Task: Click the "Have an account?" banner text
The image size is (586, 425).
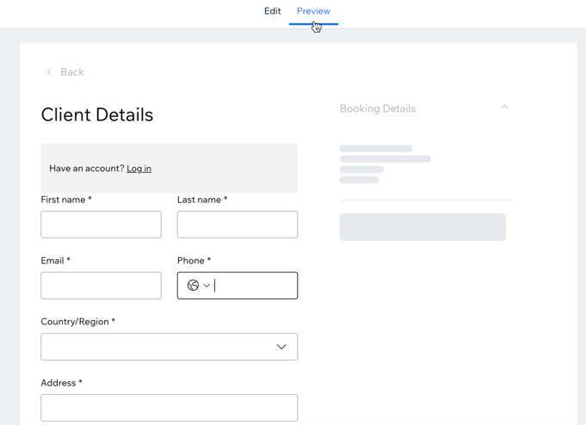Action: (x=87, y=169)
